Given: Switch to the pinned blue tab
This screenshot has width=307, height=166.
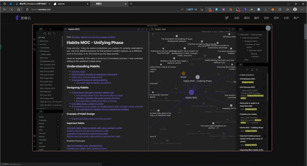Looking at the screenshot, I should [x=11, y=4].
